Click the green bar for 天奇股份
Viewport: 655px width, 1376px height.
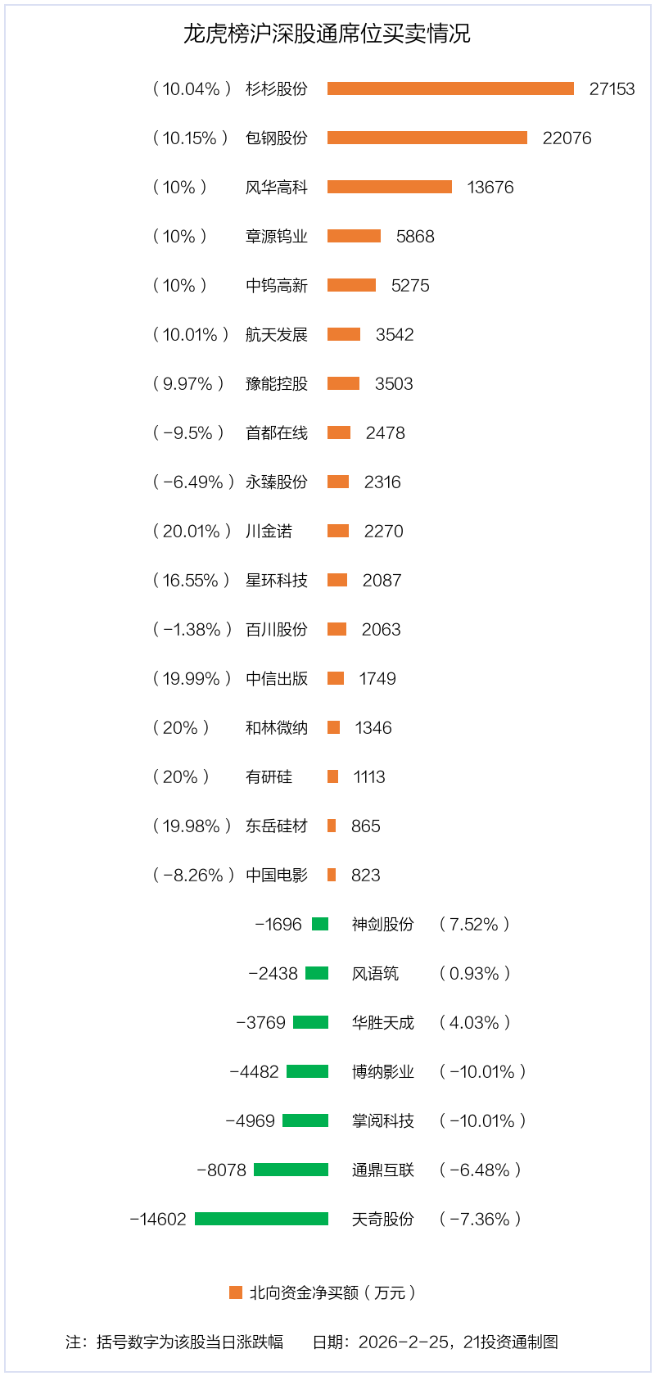[261, 1219]
